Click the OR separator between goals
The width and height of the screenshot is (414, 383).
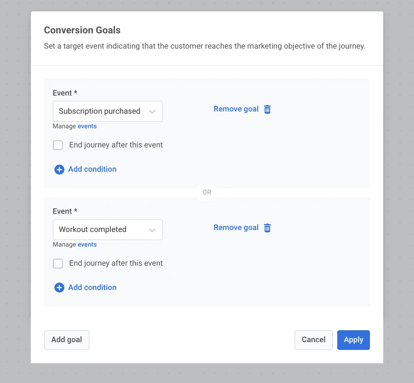click(x=207, y=192)
